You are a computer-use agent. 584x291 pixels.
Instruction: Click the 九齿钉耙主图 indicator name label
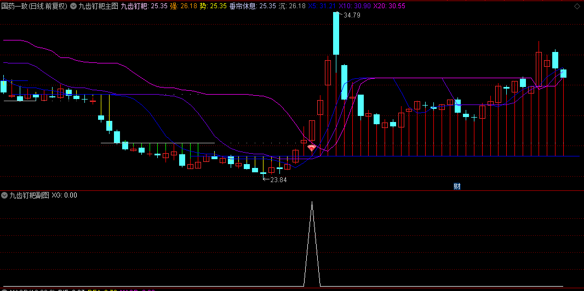[x=98, y=7]
